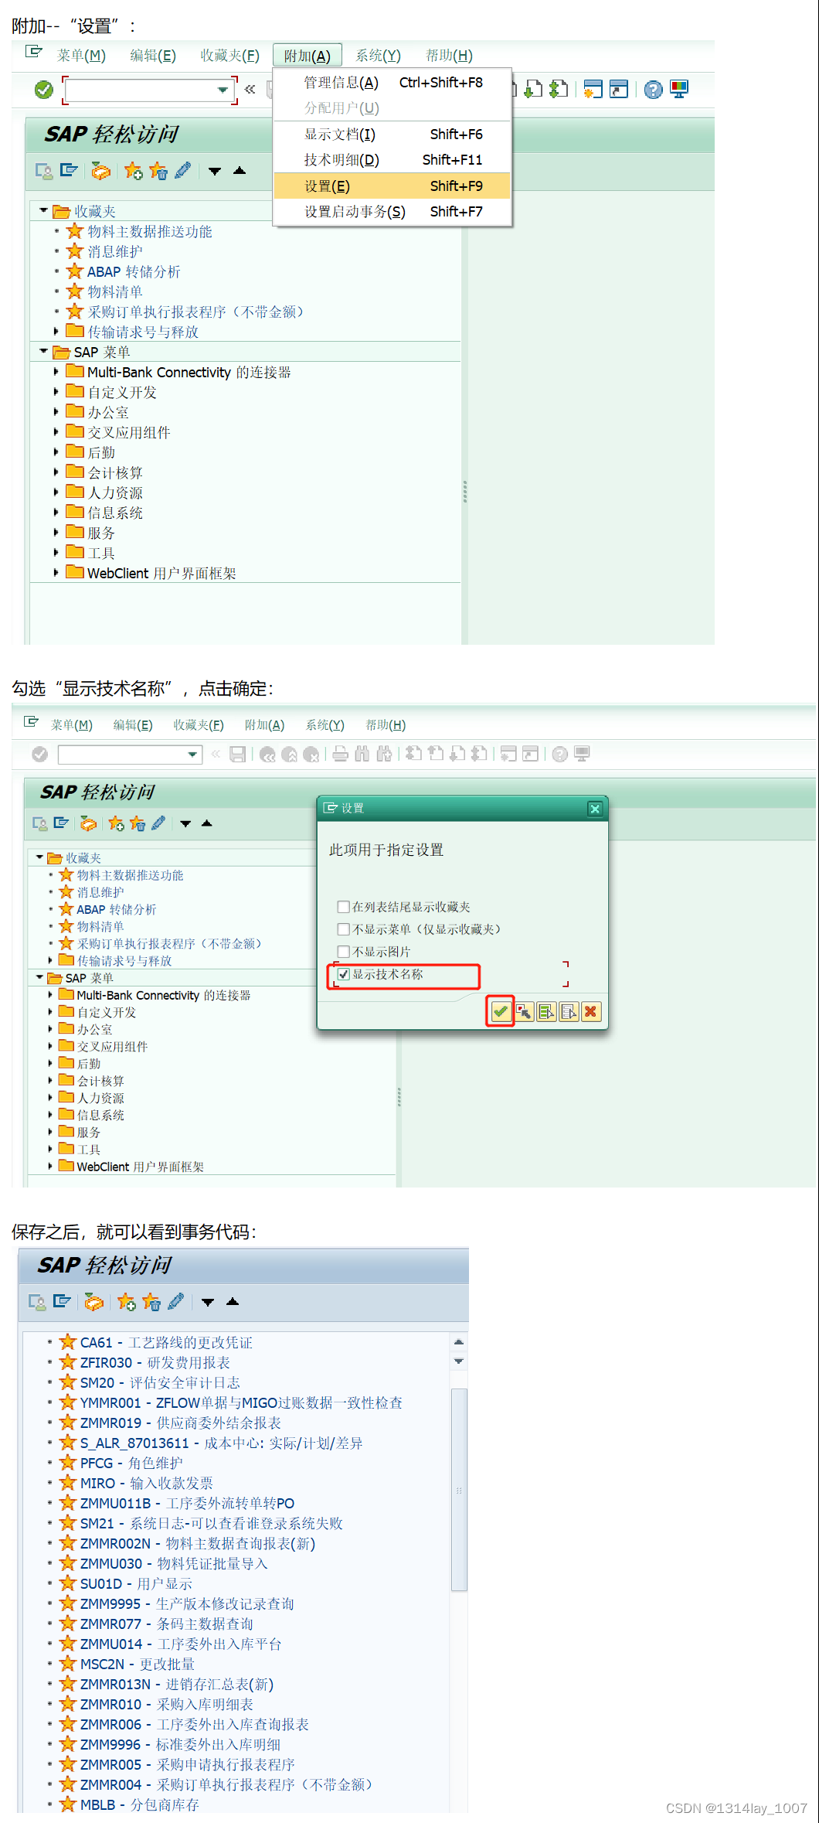Click inside the red-bracketed command field
The width and height of the screenshot is (819, 1823).
click(x=141, y=90)
